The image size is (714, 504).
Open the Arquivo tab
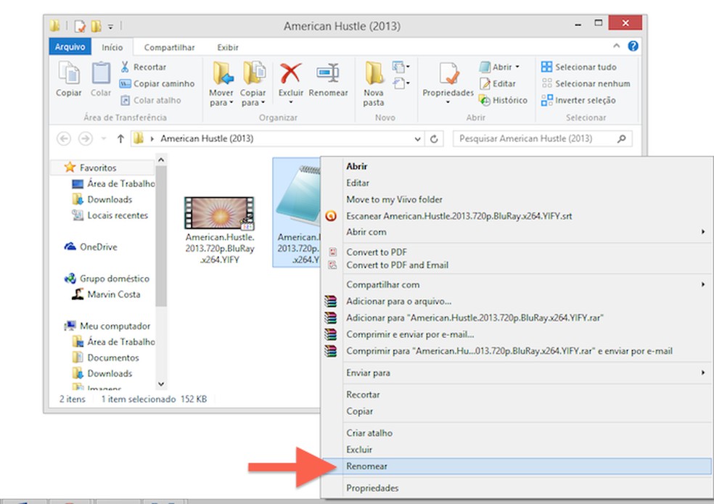point(70,47)
